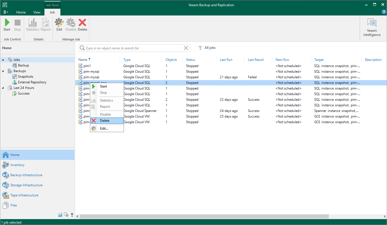Click the object name search field
Image resolution: width=387 pixels, height=225 pixels.
[x=134, y=48]
